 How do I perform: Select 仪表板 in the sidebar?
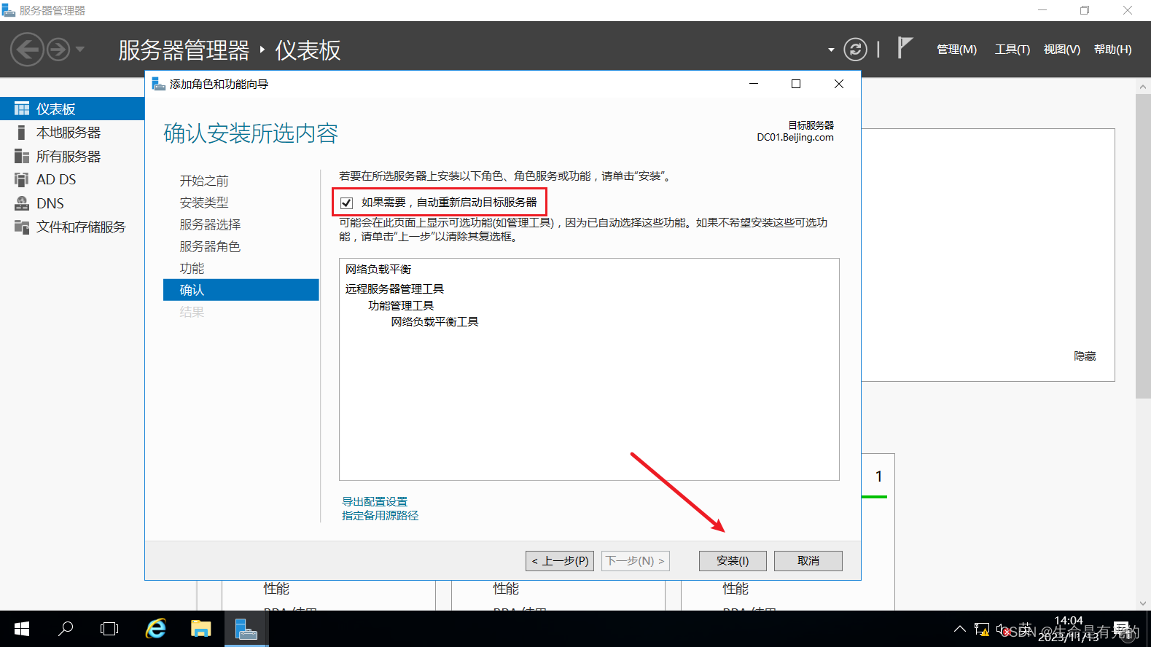pyautogui.click(x=72, y=109)
